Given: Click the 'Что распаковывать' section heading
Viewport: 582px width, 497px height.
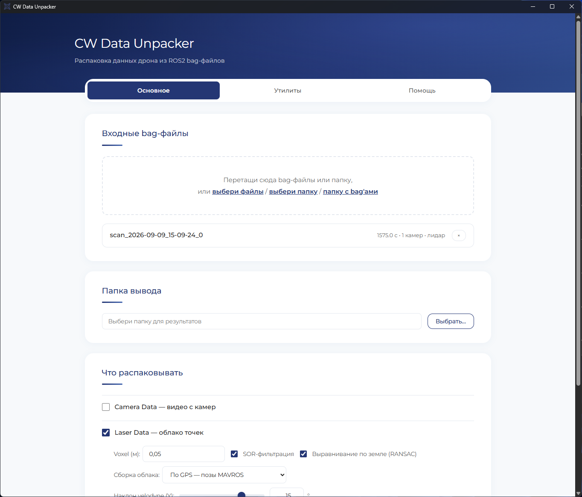Looking at the screenshot, I should [142, 373].
